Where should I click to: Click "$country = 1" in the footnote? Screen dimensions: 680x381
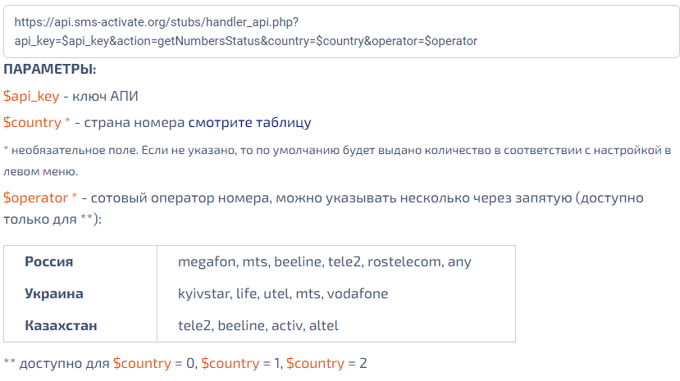pyautogui.click(x=241, y=362)
